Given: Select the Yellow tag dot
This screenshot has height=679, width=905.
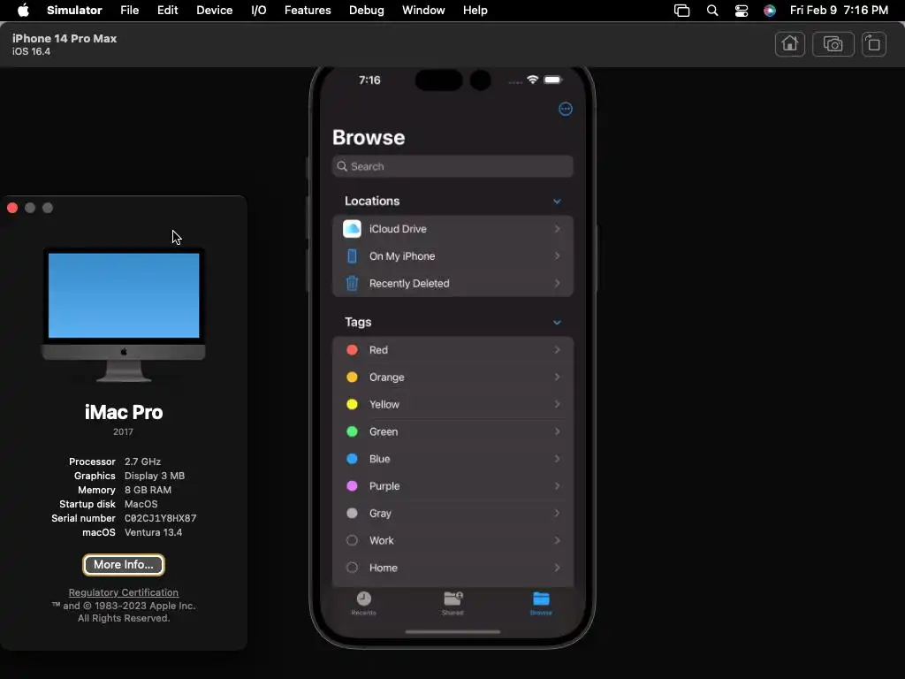Looking at the screenshot, I should click(x=352, y=404).
